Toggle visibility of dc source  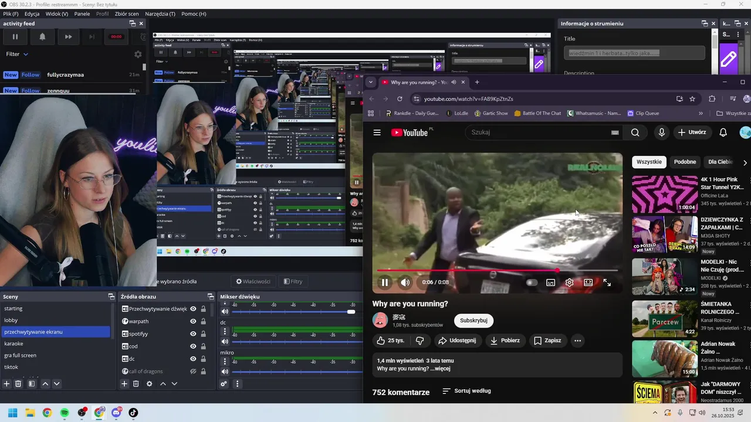pyautogui.click(x=193, y=359)
